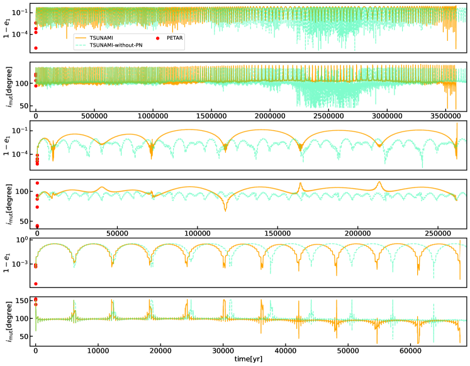Click the 1000000 x-axis tick label
This screenshot has width=470, height=366.
tap(153, 116)
